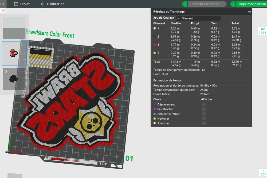Click the prime tower on the plate

(x=41, y=57)
